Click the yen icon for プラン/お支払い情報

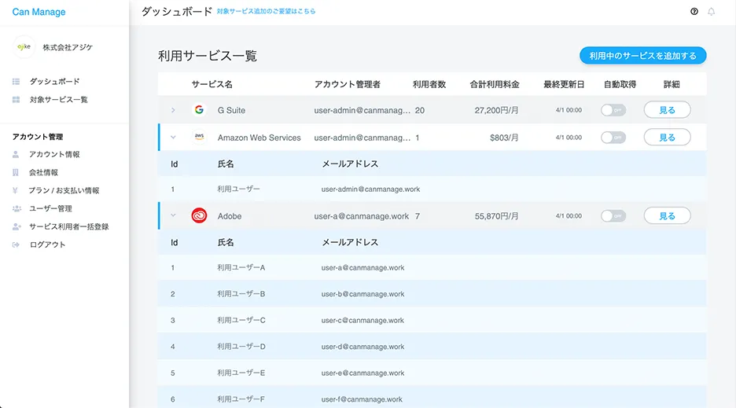[x=15, y=190]
